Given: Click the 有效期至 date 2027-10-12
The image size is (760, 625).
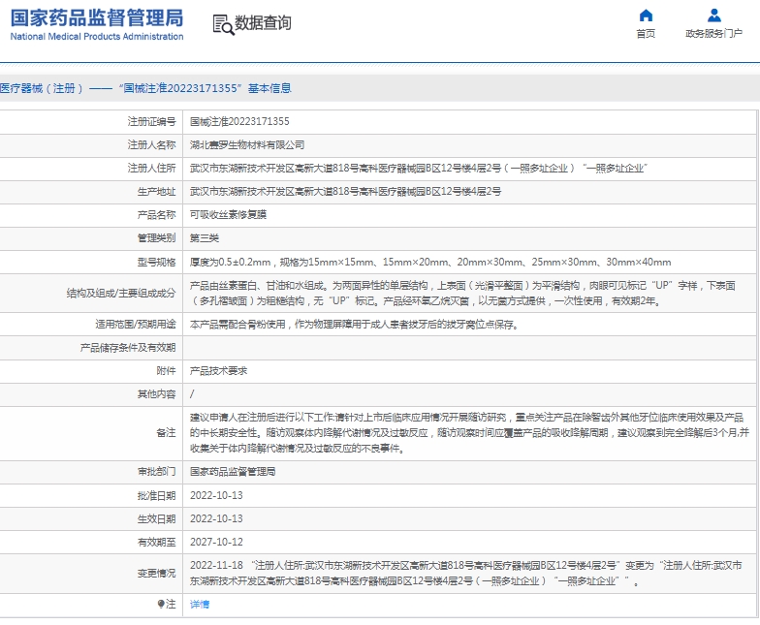Looking at the screenshot, I should click(x=216, y=542).
